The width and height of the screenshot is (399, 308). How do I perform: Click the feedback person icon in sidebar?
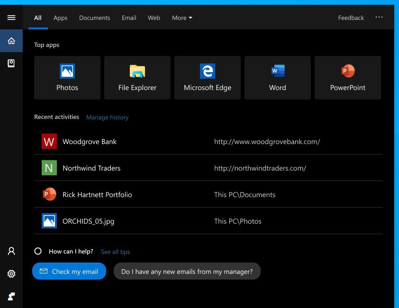pos(11,297)
